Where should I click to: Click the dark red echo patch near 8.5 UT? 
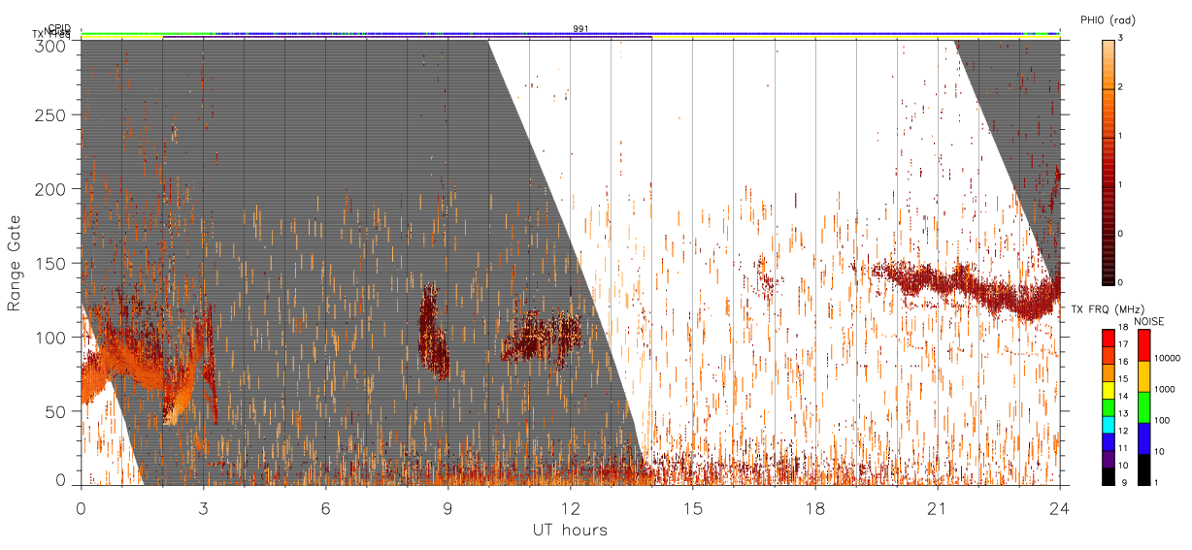click(x=432, y=332)
